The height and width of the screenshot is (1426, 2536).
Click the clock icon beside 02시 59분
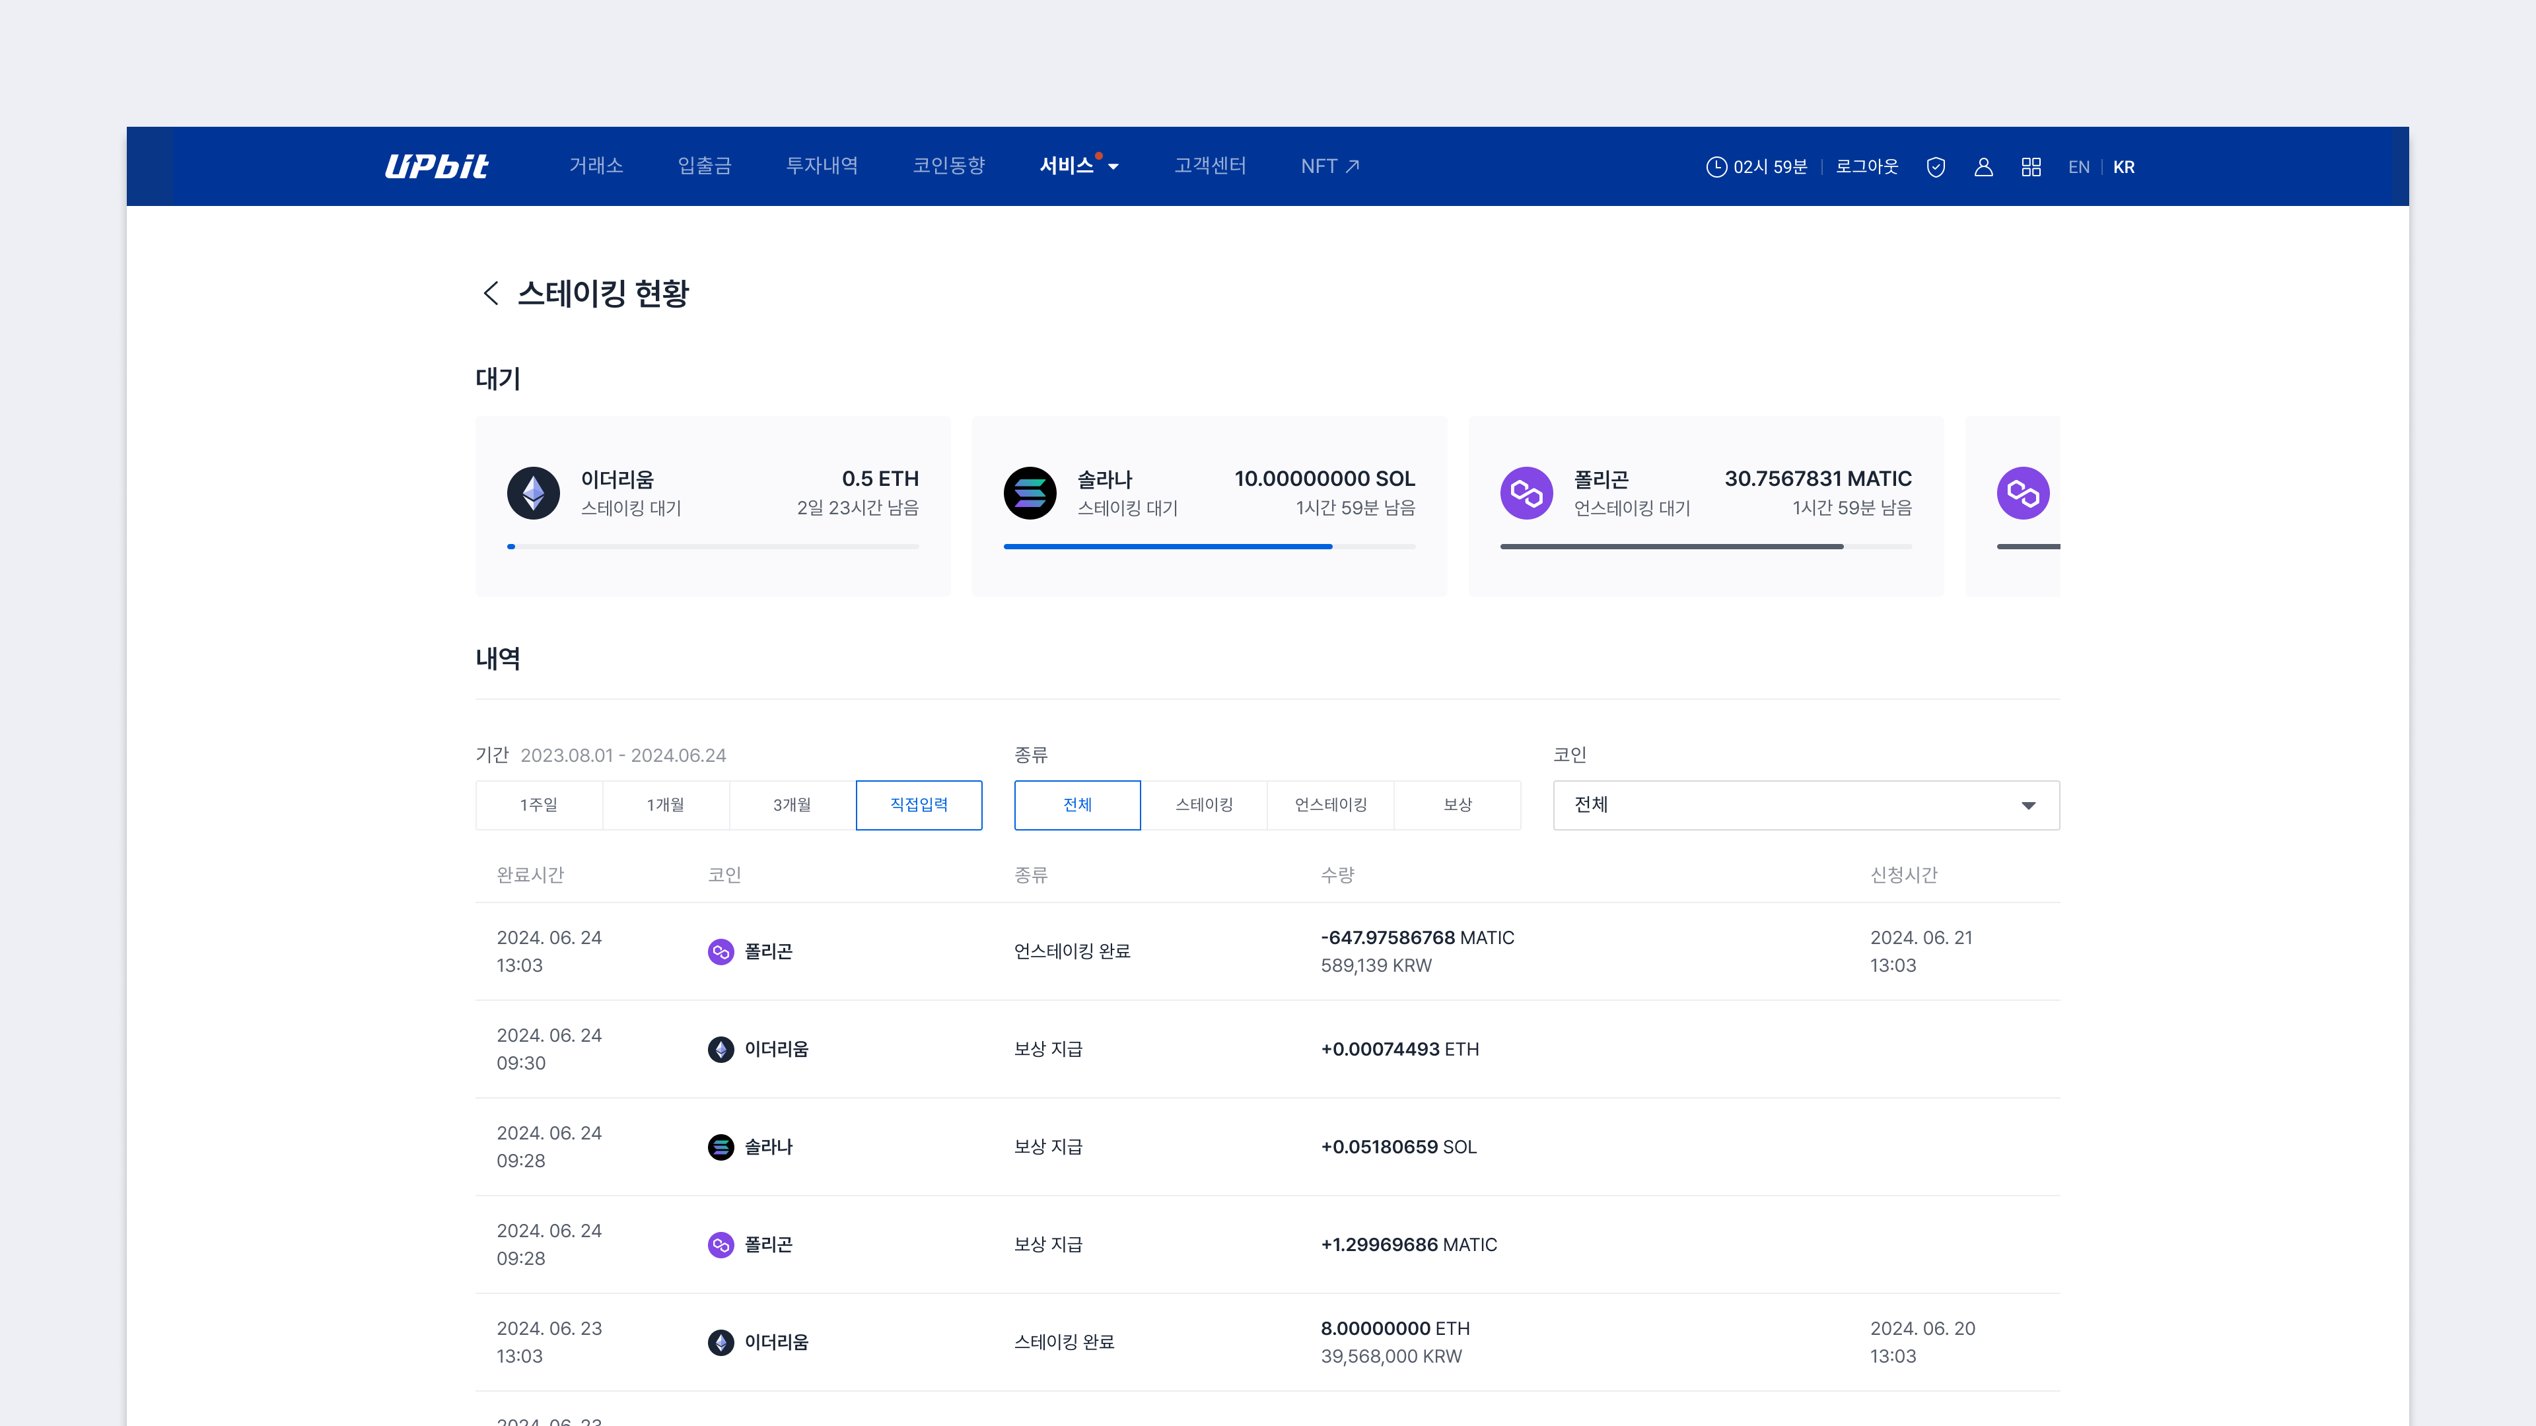[x=1716, y=167]
